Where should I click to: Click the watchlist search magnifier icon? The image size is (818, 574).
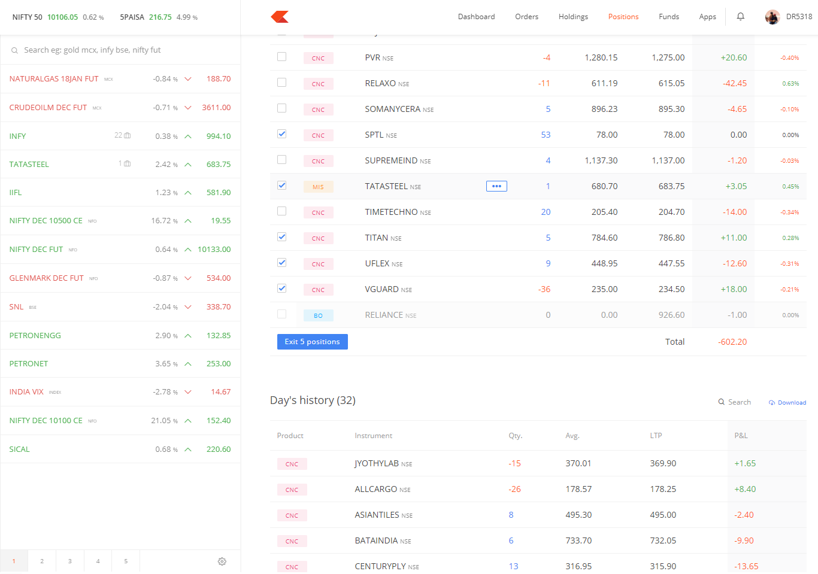point(14,50)
